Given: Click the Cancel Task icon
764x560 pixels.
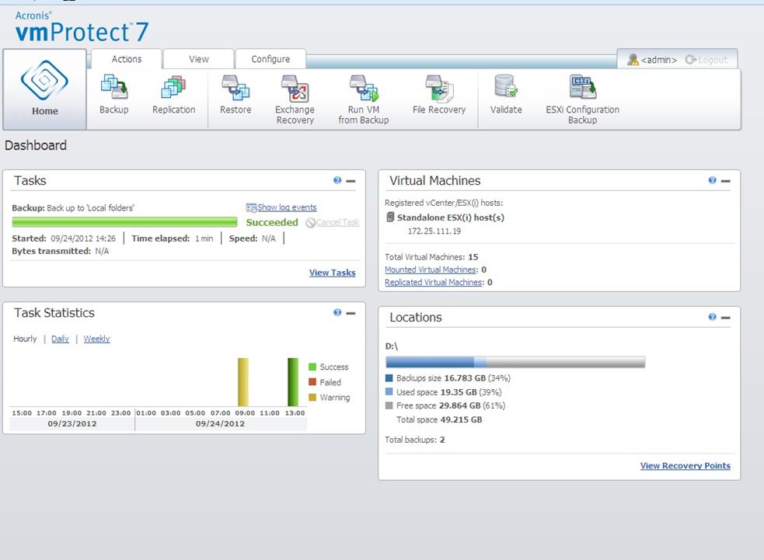Looking at the screenshot, I should point(310,223).
